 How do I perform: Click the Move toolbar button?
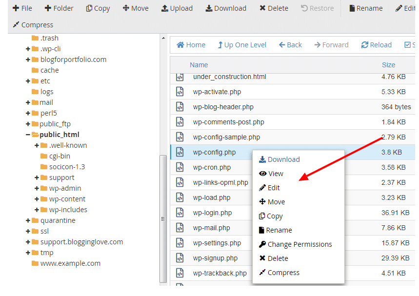(136, 9)
